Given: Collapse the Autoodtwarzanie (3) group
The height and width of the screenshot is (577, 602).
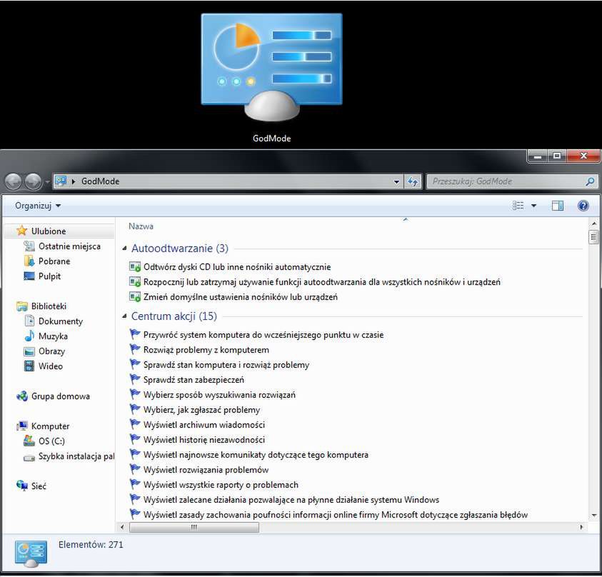Looking at the screenshot, I should coord(124,249).
